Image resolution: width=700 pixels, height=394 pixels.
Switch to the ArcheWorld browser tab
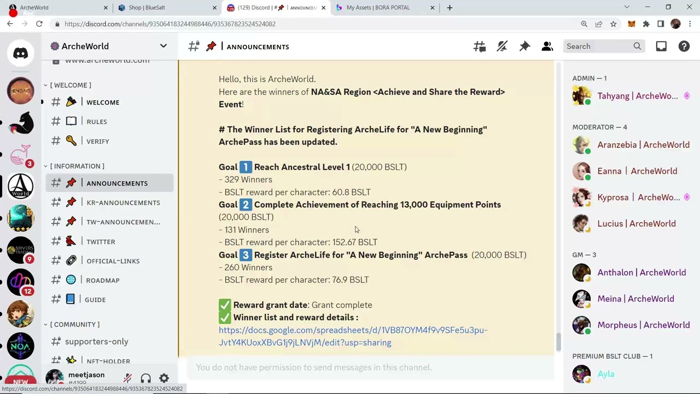pos(57,8)
